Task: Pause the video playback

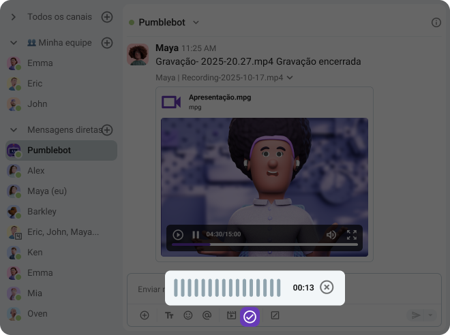Action: coord(196,235)
